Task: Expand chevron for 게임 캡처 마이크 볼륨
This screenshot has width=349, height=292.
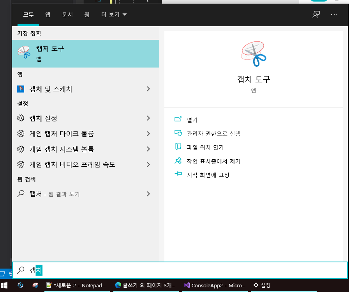Action: [x=148, y=134]
